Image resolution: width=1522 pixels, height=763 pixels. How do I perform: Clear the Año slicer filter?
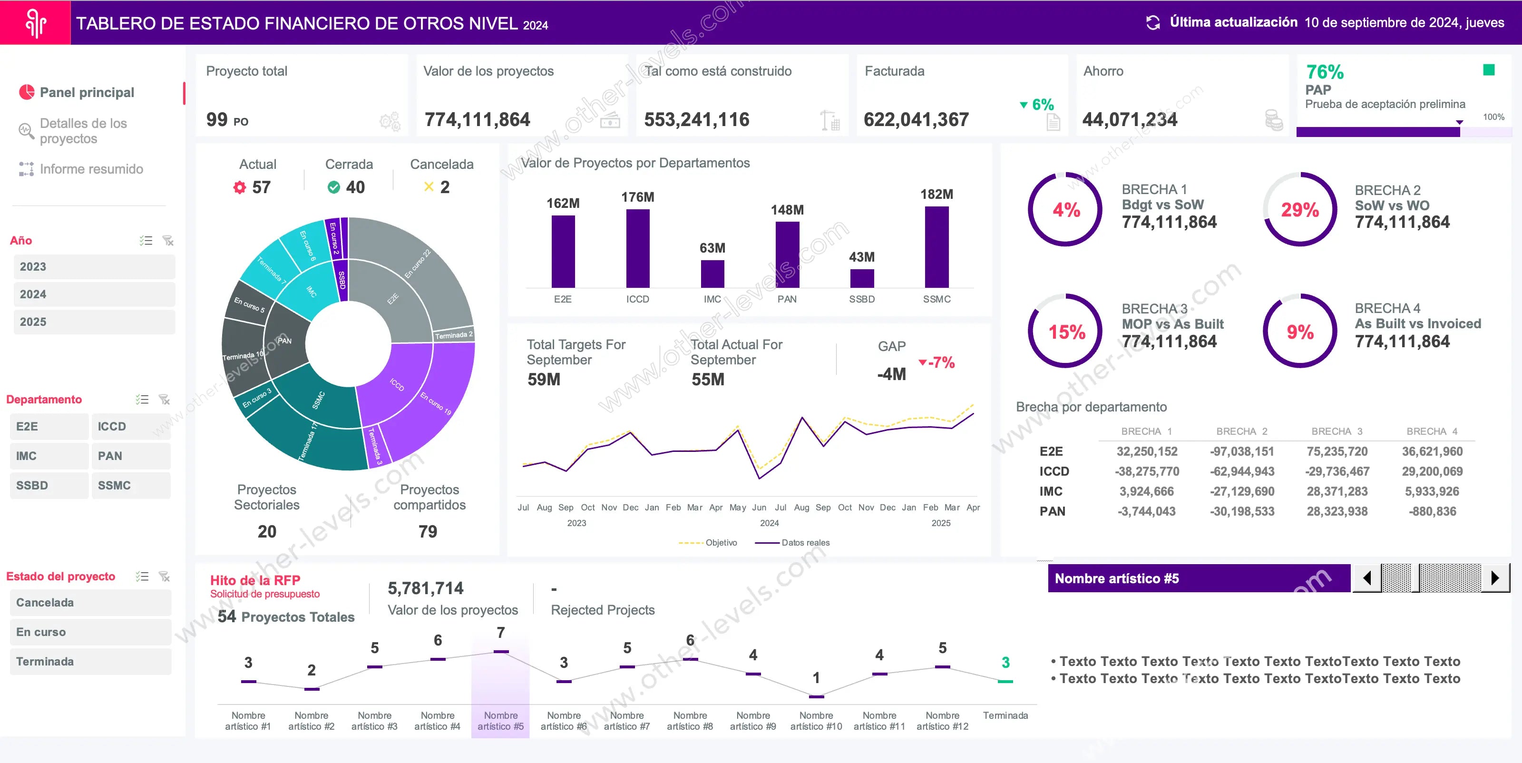coord(168,241)
